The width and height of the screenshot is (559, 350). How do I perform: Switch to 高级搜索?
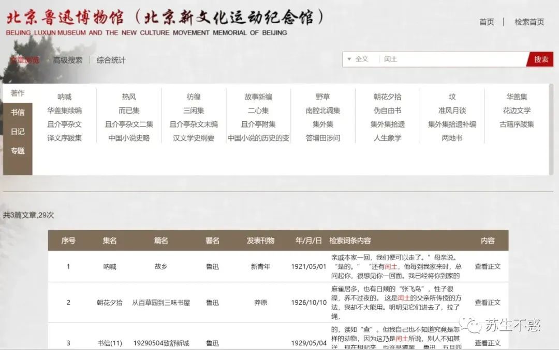(x=68, y=60)
